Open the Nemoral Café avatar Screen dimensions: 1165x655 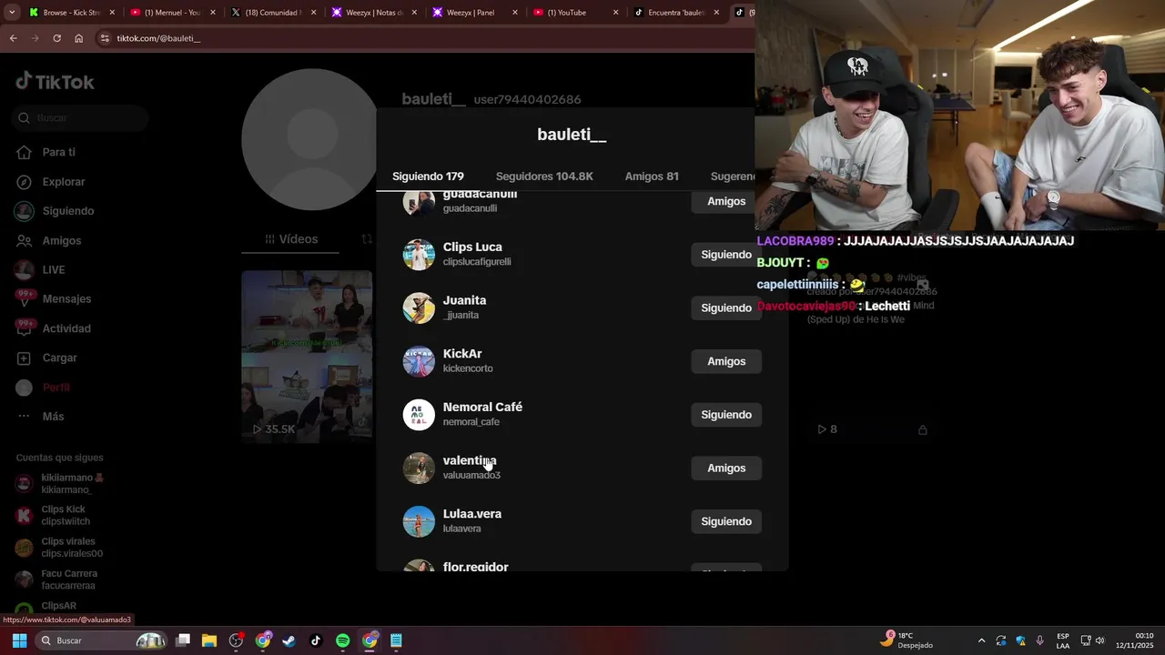(x=419, y=415)
